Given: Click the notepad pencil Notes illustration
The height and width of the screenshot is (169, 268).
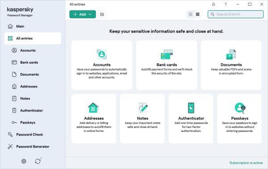Looking at the screenshot, I should tap(143, 108).
